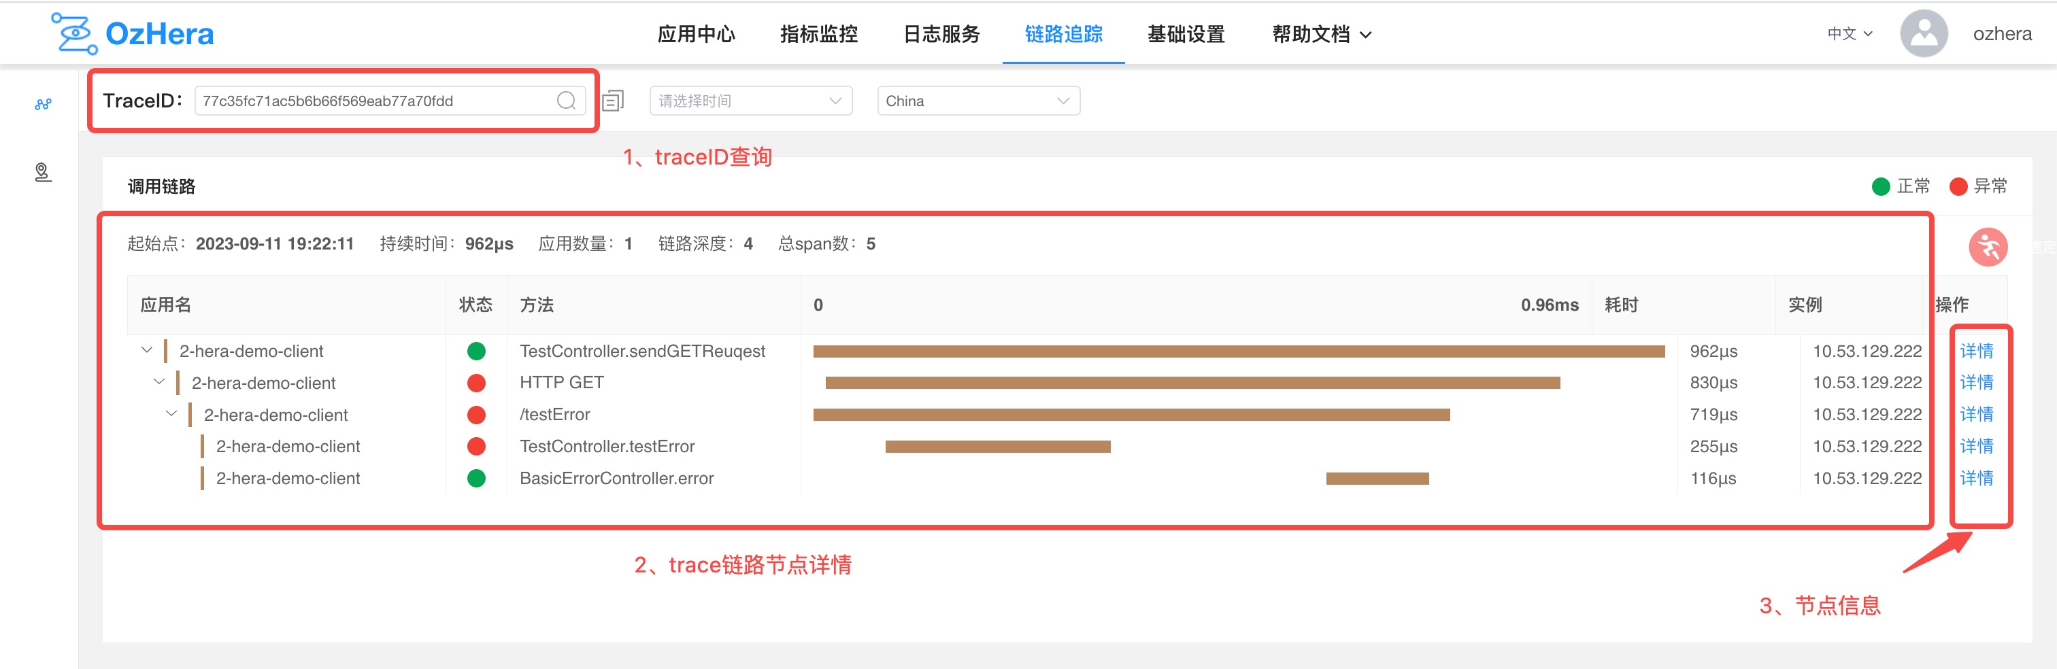Click method text HTTP GET

[561, 382]
